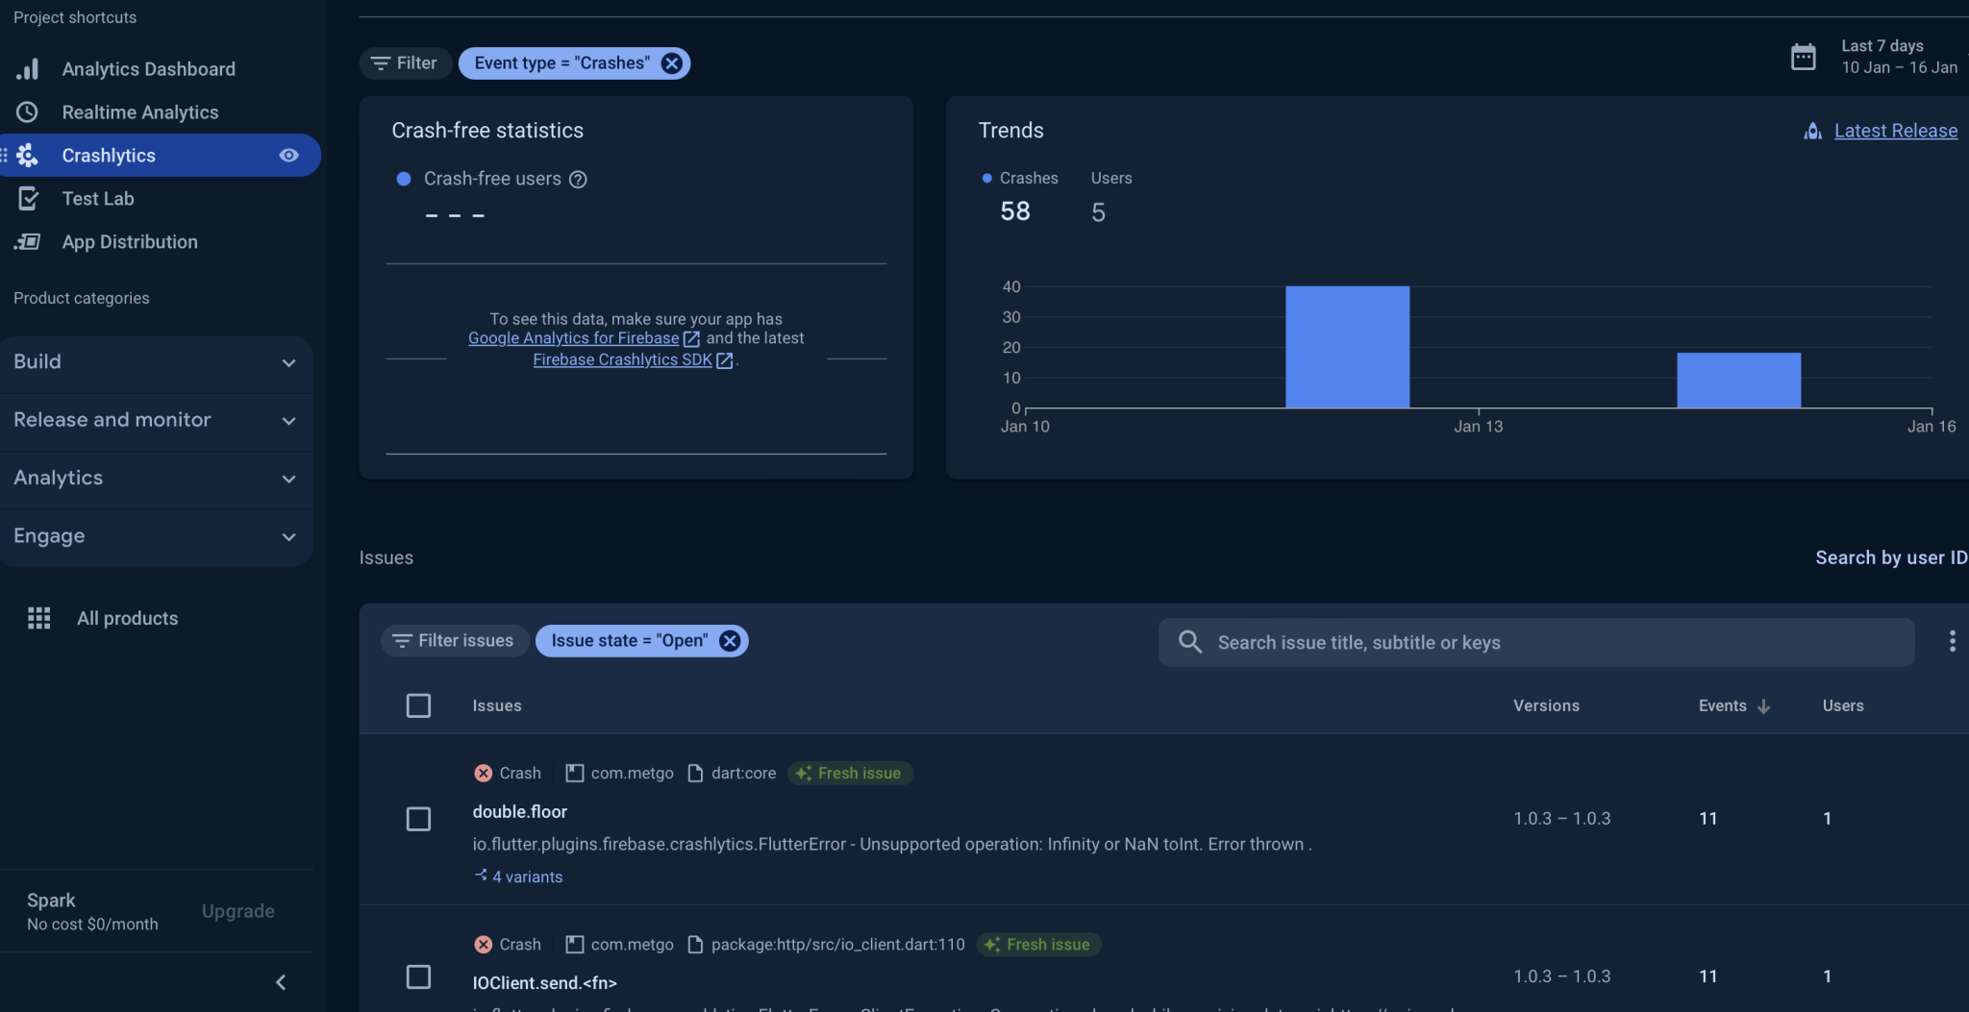Remove the Event type Crashes filter chip
The width and height of the screenshot is (1969, 1012).
point(672,63)
